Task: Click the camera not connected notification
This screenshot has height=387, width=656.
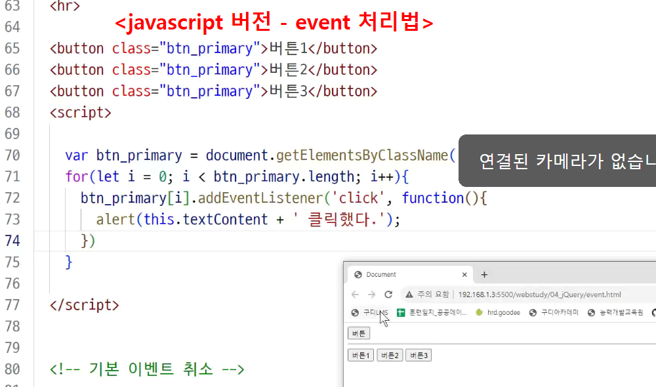Action: tap(557, 161)
